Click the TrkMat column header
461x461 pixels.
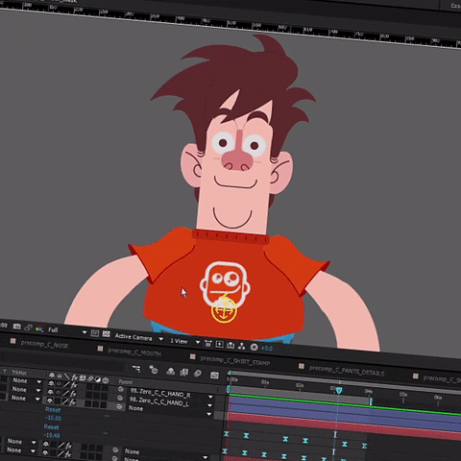click(19, 373)
